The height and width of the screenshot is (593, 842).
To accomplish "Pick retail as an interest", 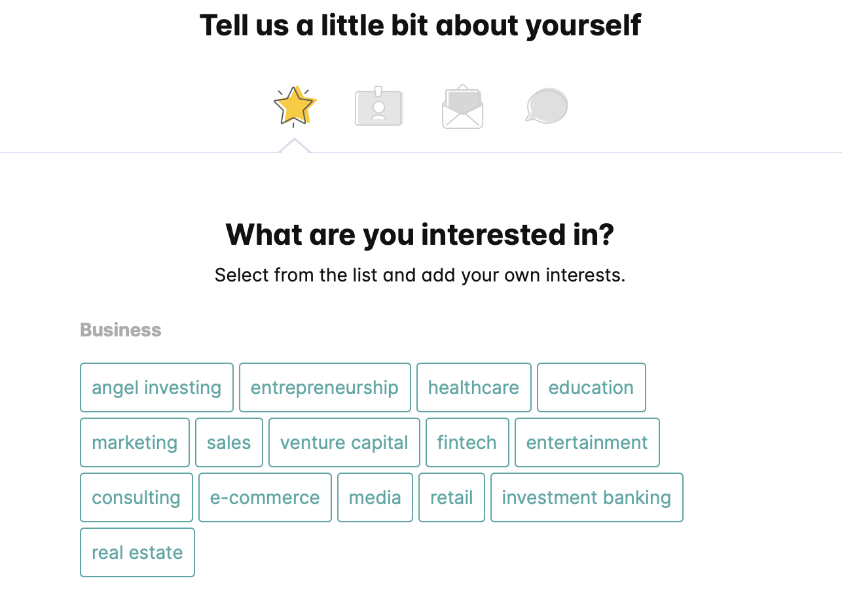I will (x=452, y=497).
